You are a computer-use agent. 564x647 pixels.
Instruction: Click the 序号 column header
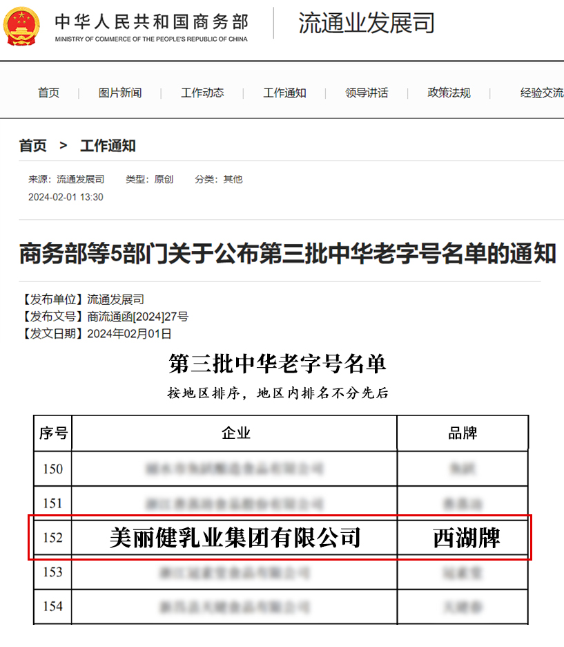(x=53, y=433)
